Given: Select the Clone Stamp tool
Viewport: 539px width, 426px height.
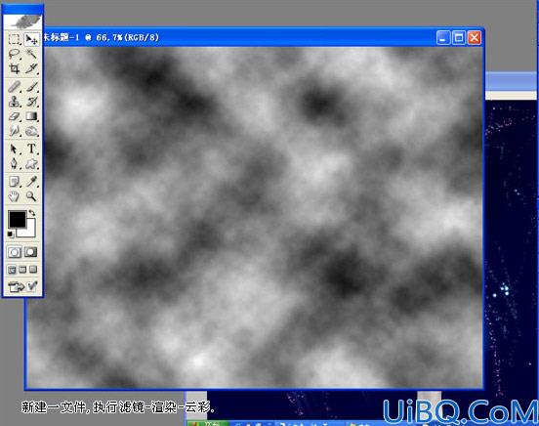Looking at the screenshot, I should [14, 102].
